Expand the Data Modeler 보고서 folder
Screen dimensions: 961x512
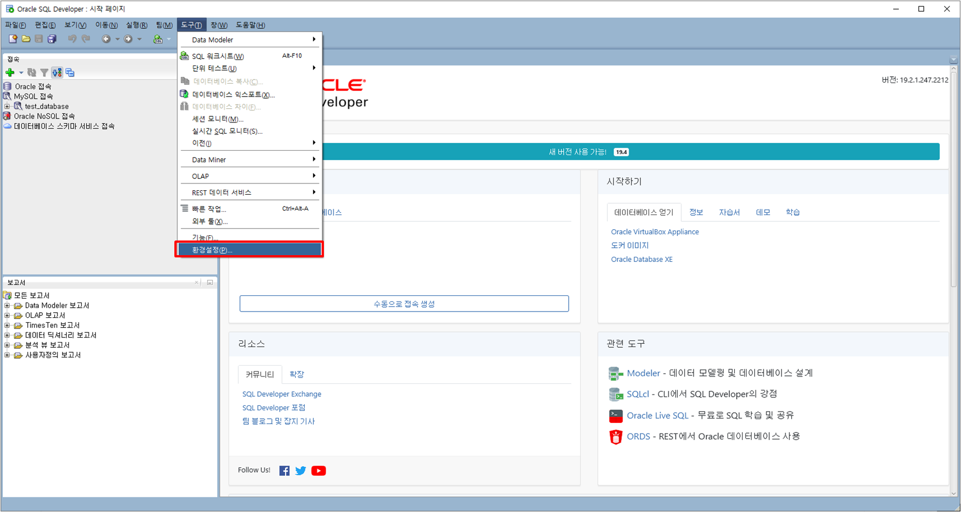coord(7,305)
